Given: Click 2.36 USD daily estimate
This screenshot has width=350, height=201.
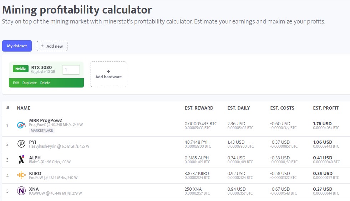Looking at the screenshot, I should (x=237, y=123).
